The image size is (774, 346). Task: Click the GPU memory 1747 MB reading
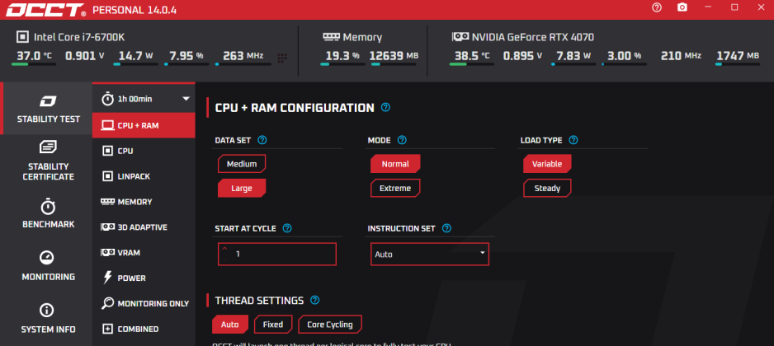coord(738,56)
